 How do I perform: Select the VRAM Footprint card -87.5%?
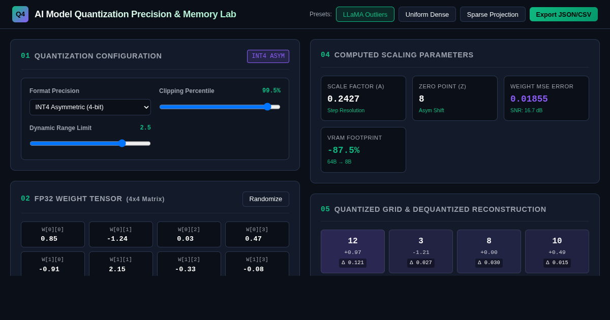point(363,150)
